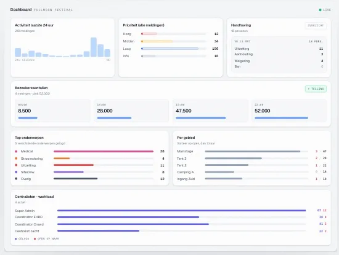Select the Stroomstoring topic label
Screen dimensions: 339x255
coord(32,159)
